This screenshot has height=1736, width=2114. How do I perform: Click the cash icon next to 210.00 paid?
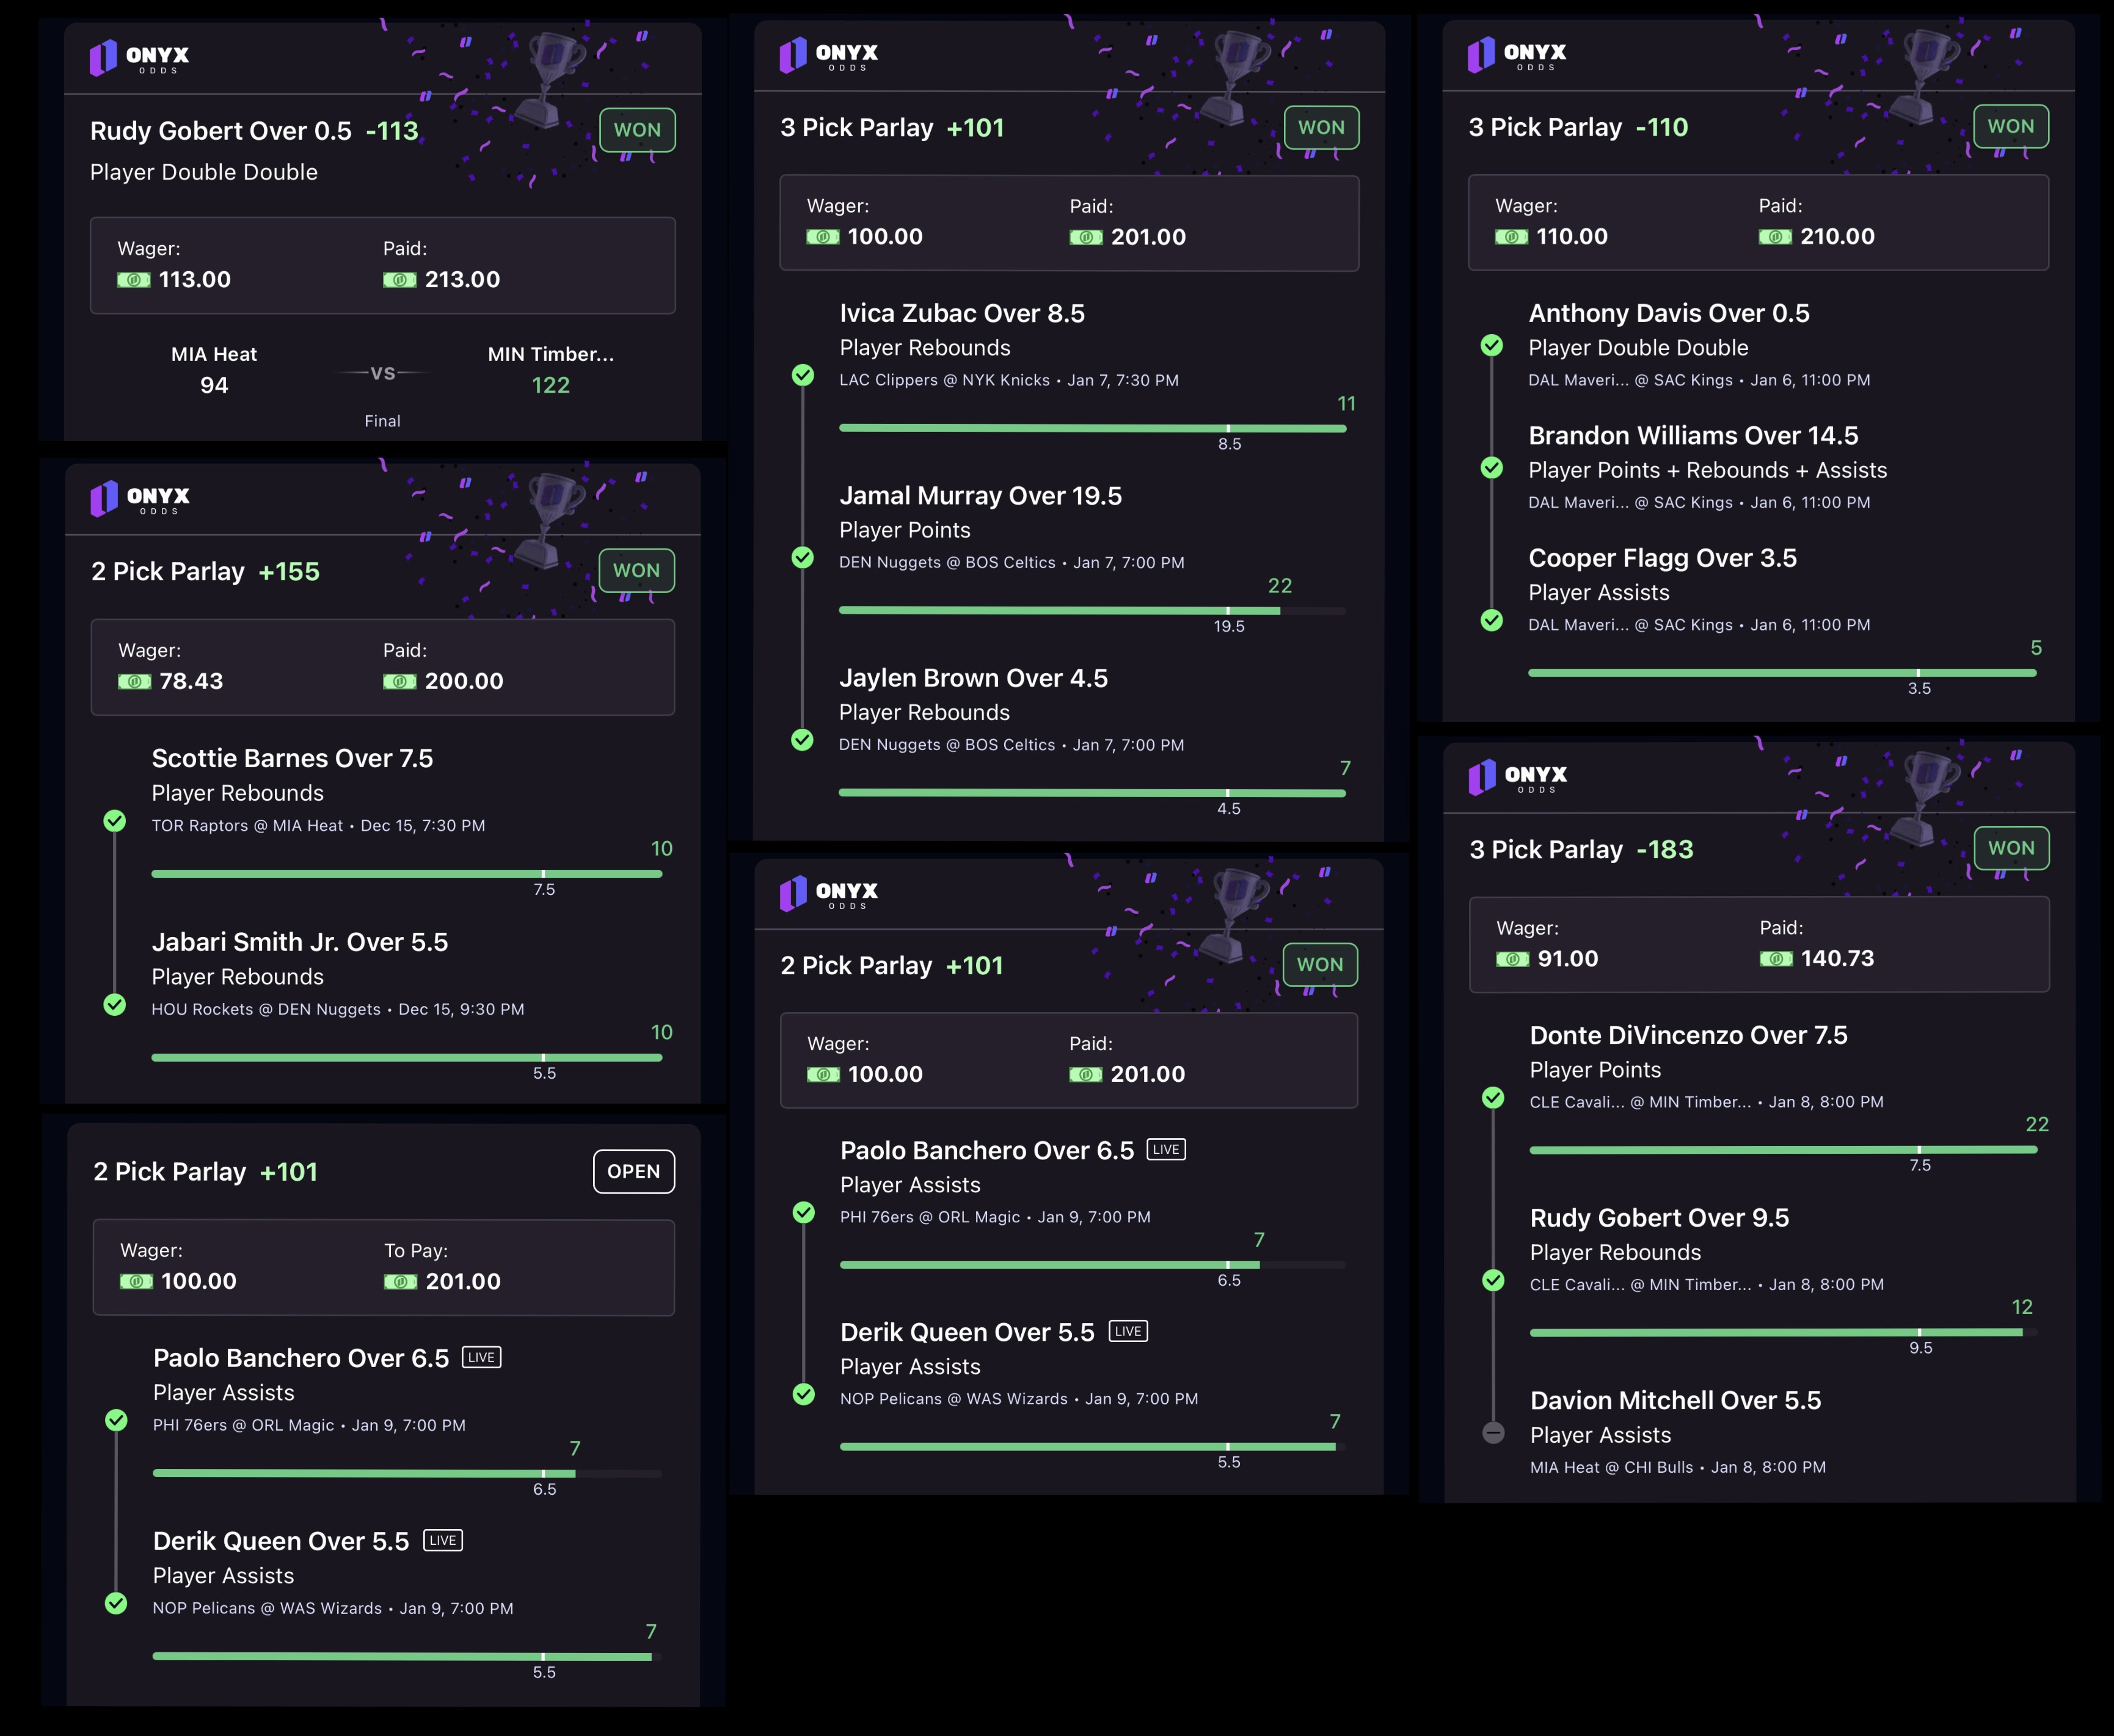1775,237
